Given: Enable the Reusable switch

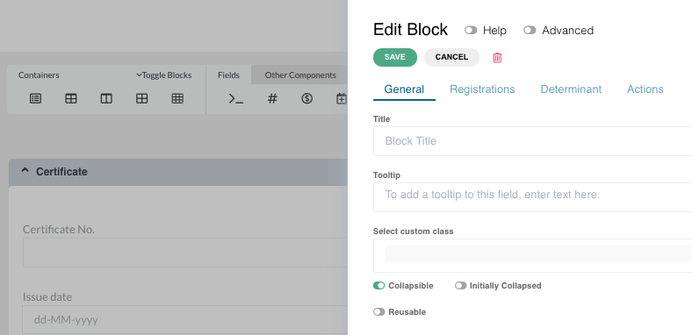Looking at the screenshot, I should tap(379, 312).
